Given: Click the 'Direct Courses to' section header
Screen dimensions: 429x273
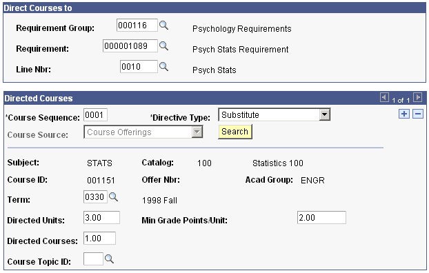Looking at the screenshot, I should tap(38, 8).
